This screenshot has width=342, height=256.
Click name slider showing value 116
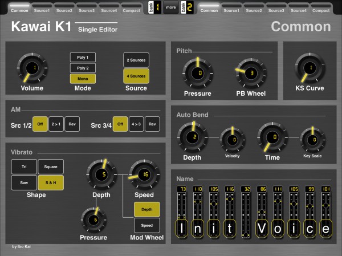click(230, 212)
